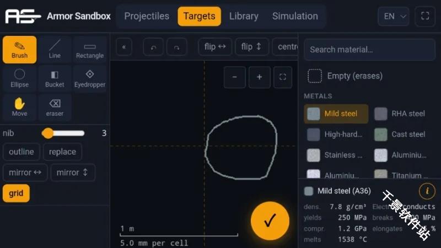
Task: Select the Rectangle tool
Action: pyautogui.click(x=90, y=50)
